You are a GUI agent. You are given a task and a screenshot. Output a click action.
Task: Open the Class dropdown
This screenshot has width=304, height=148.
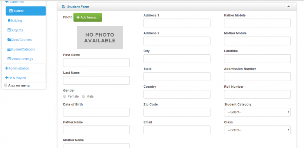click(257, 130)
